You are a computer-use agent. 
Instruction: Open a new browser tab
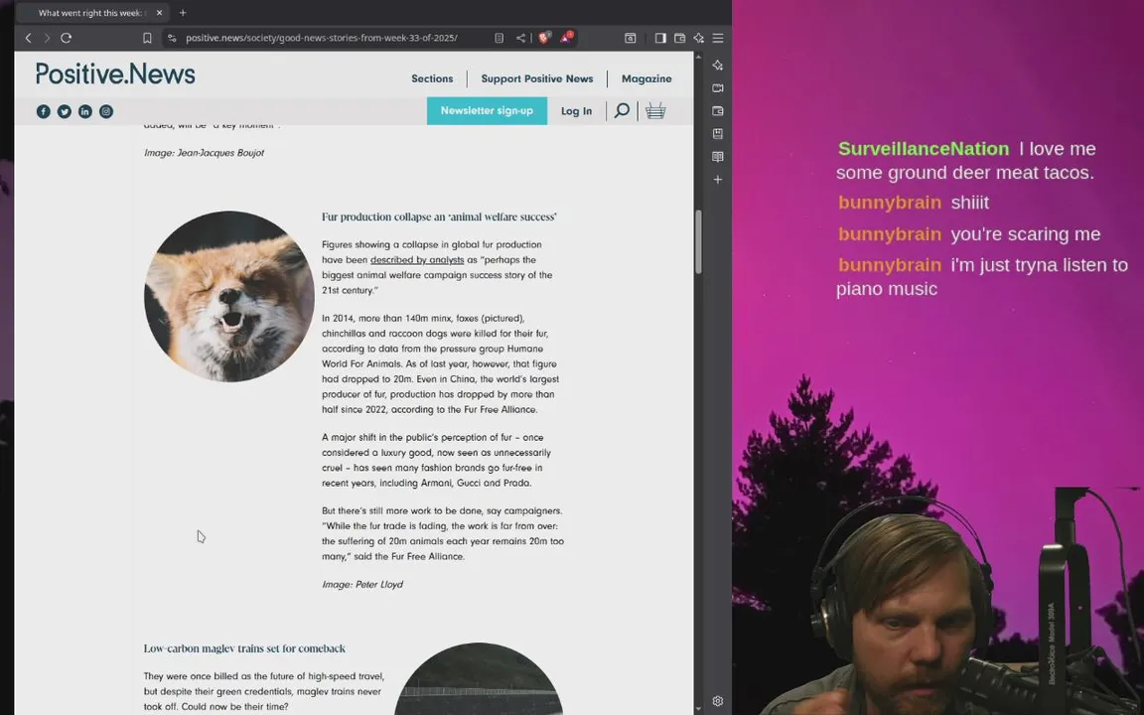tap(183, 12)
